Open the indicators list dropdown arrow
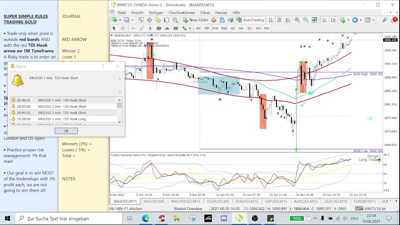 point(348,20)
